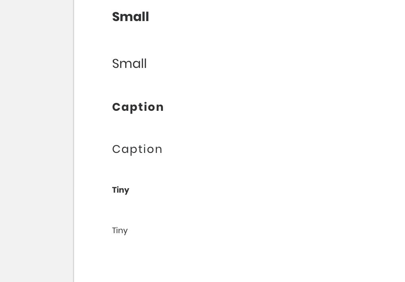Place cursor right after bold "Small" heading

click(x=149, y=17)
